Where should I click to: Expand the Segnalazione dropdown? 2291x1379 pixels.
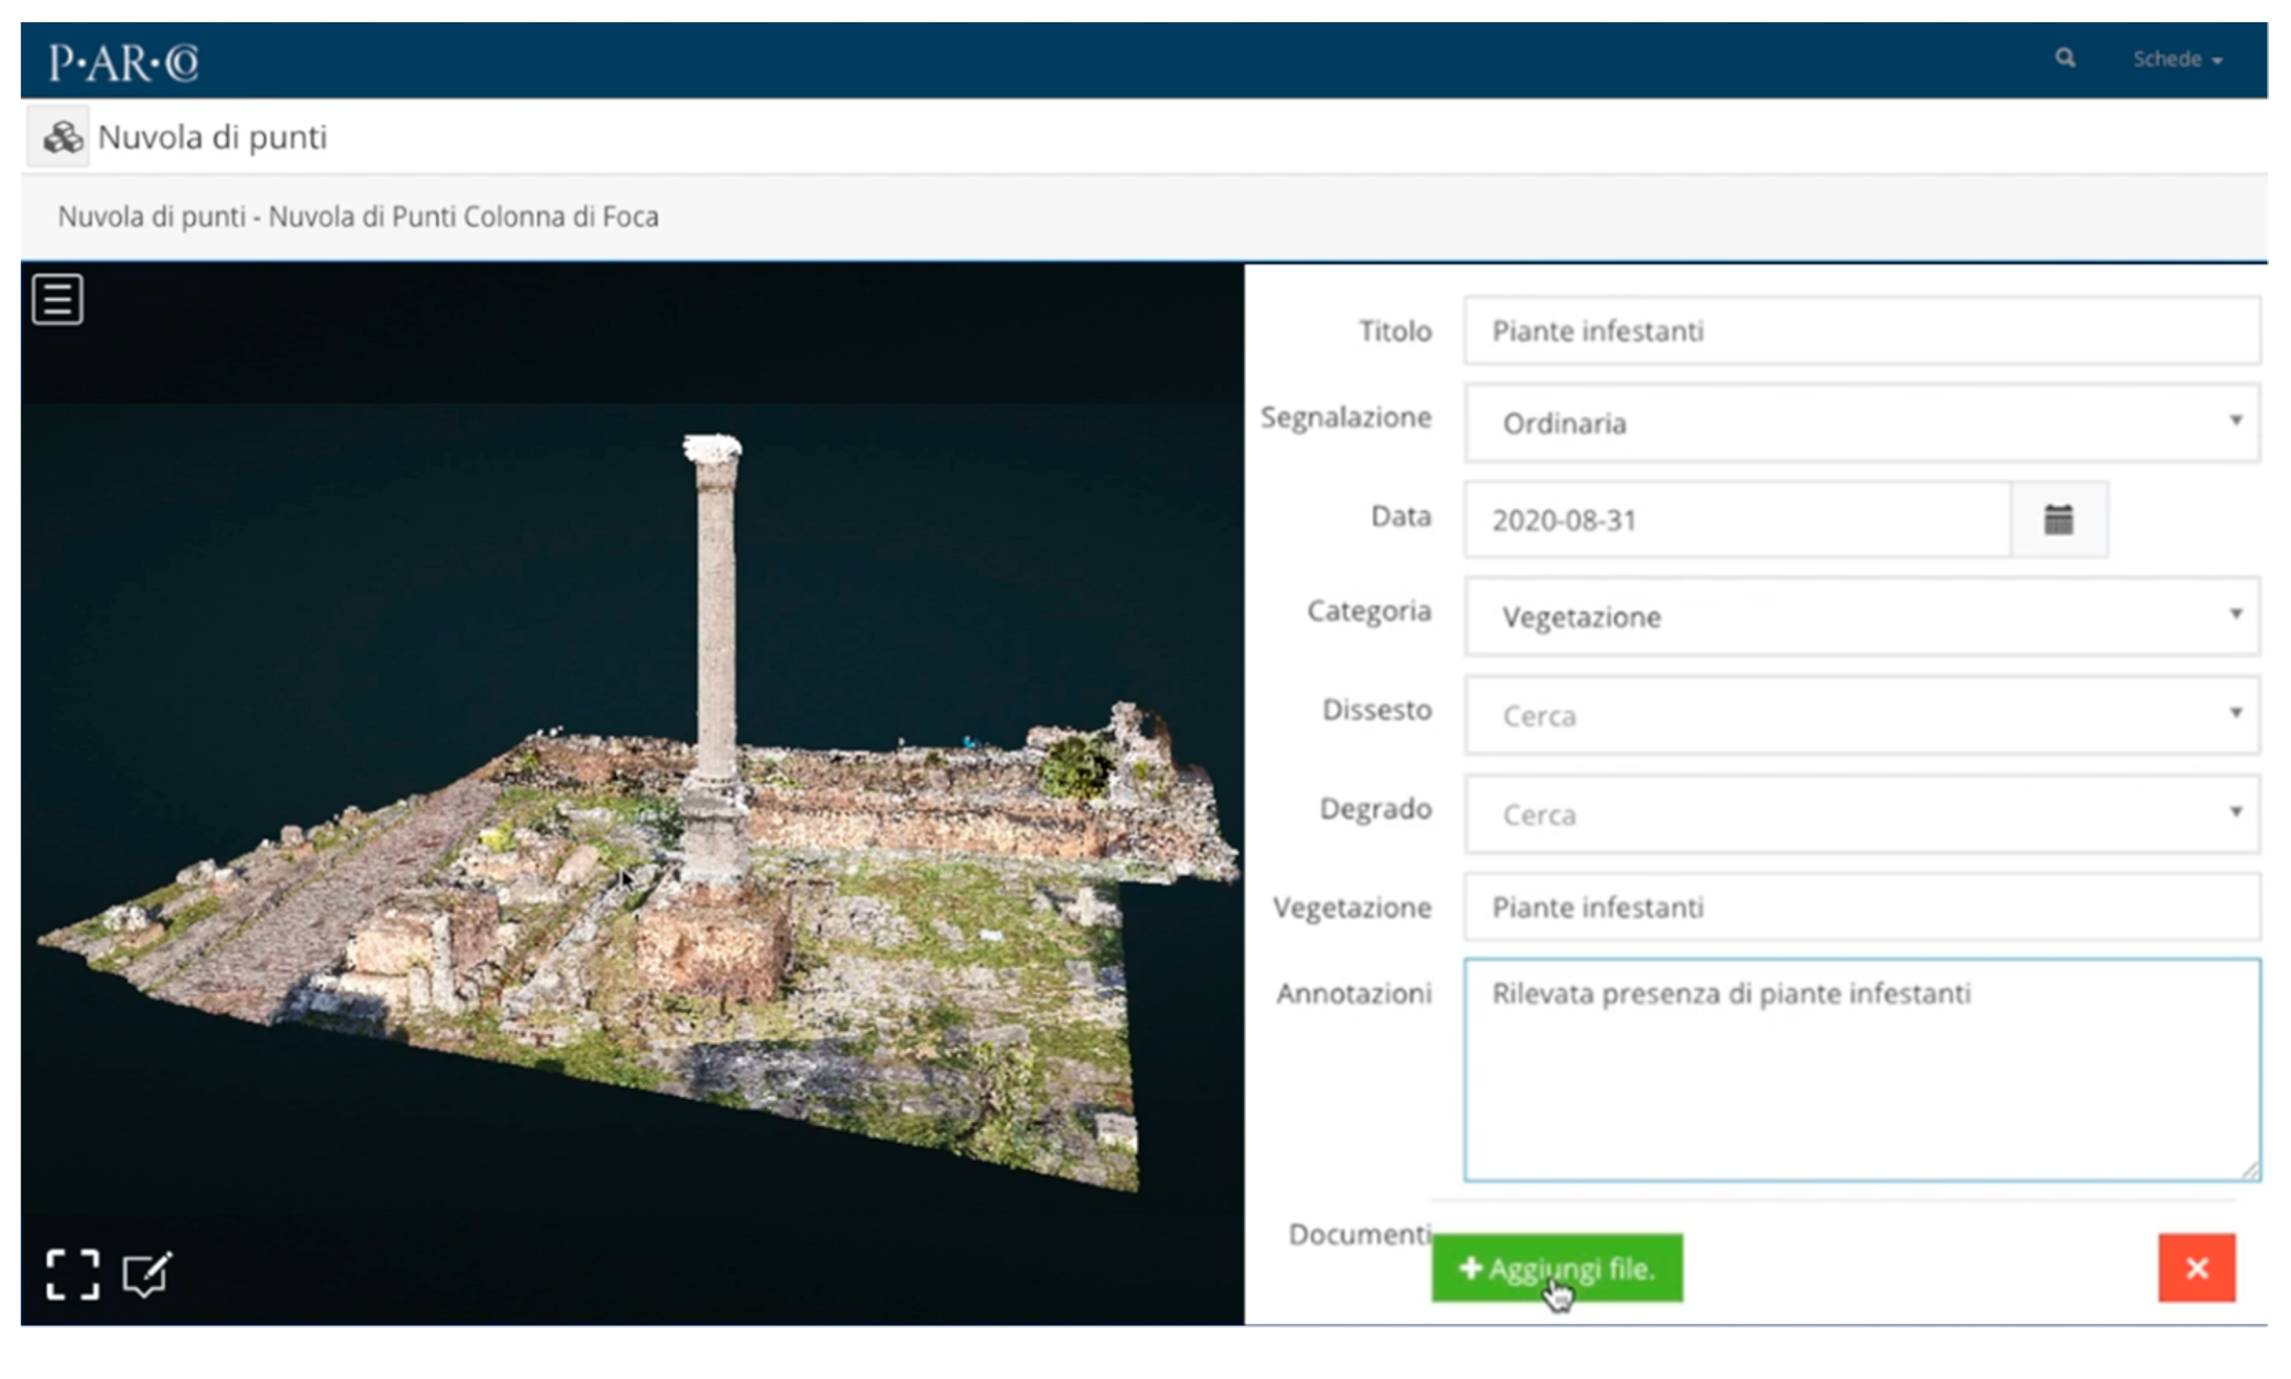point(1861,423)
